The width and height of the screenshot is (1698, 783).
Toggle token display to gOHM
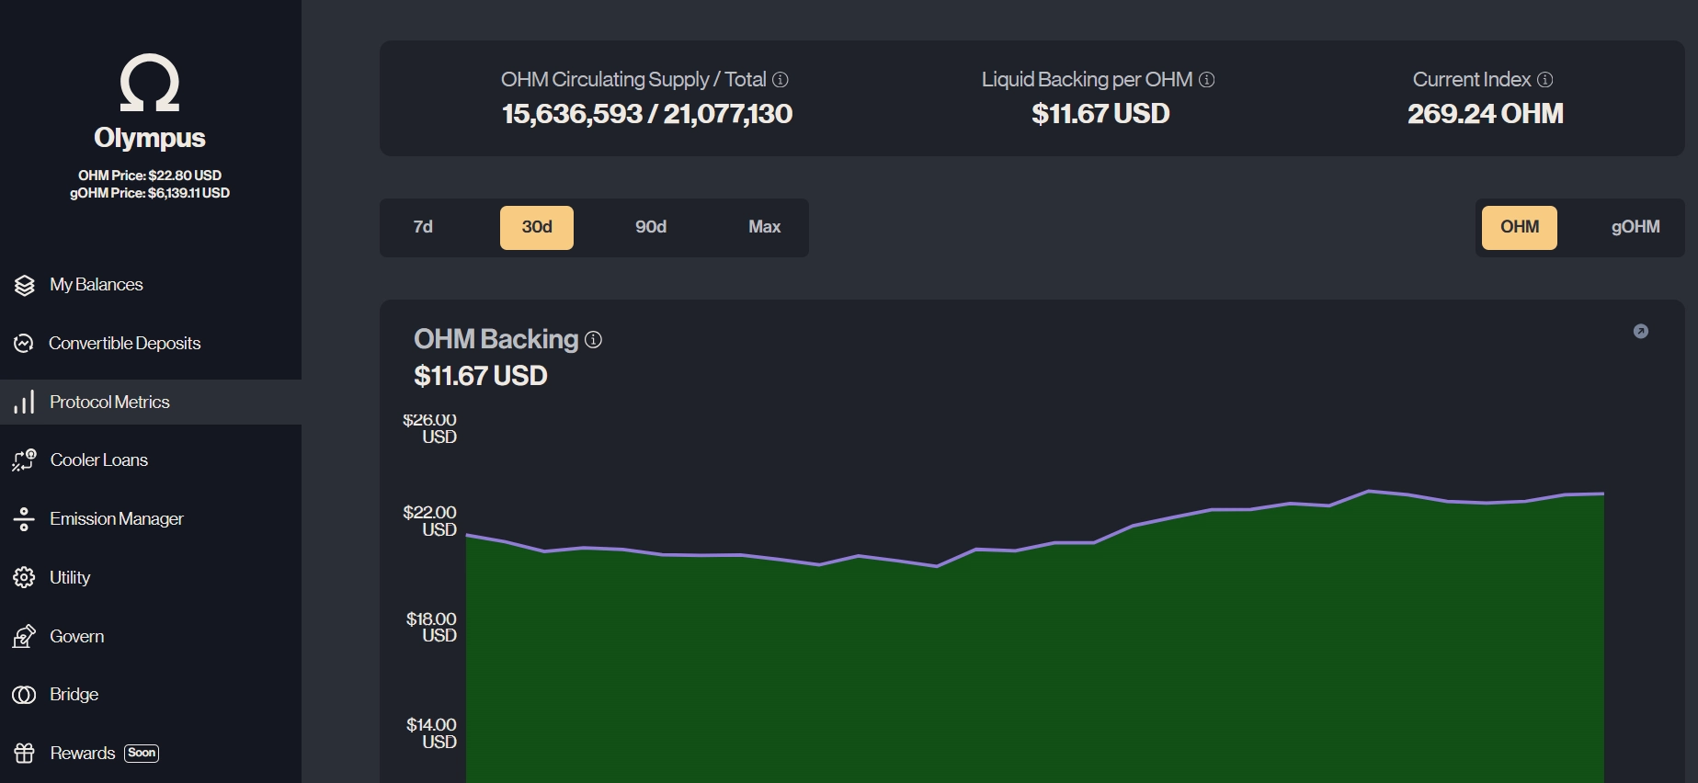click(x=1635, y=227)
